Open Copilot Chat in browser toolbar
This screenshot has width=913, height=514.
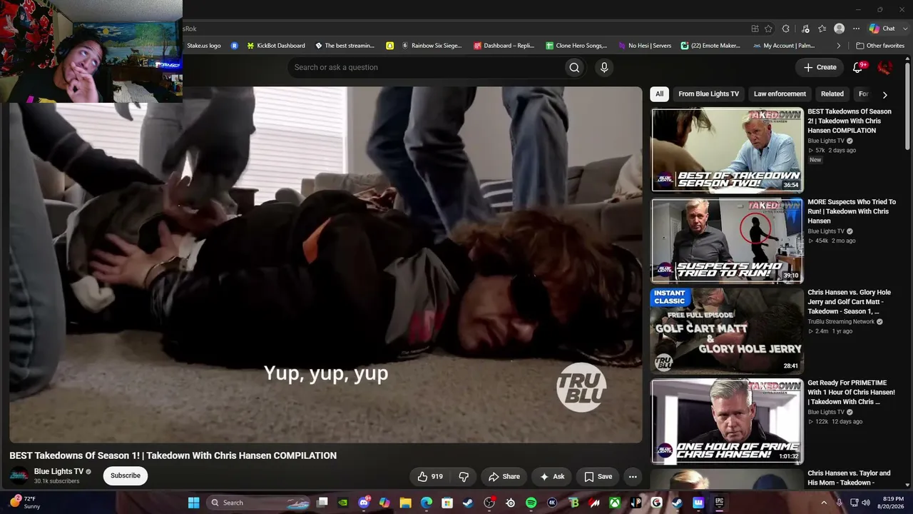click(882, 29)
